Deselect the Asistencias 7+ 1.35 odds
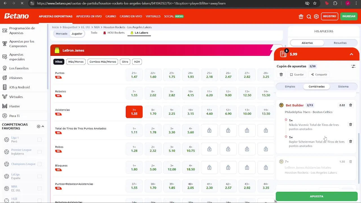 tap(134, 112)
